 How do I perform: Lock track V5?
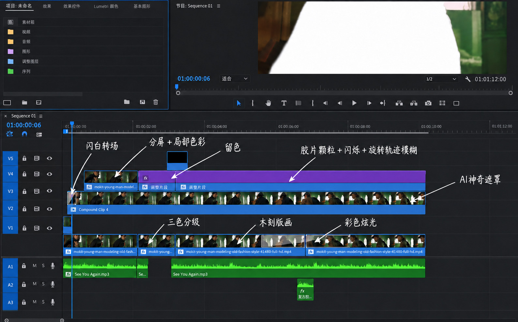[24, 158]
